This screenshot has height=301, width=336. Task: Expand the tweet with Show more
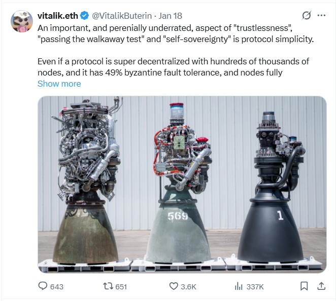[59, 84]
